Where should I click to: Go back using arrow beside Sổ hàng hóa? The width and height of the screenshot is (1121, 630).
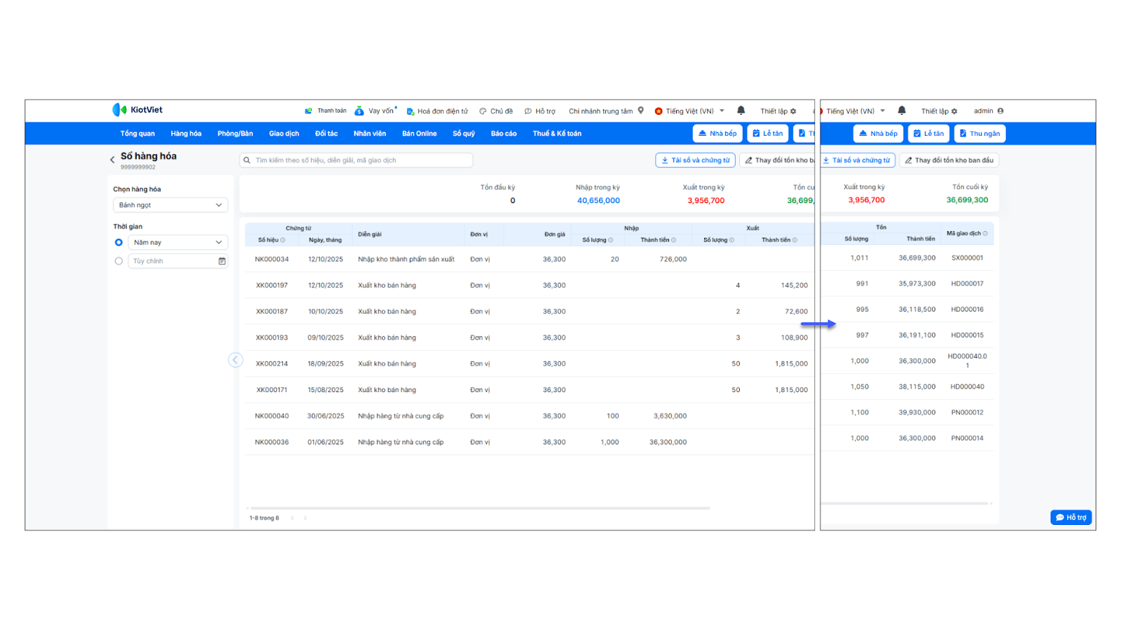point(112,160)
